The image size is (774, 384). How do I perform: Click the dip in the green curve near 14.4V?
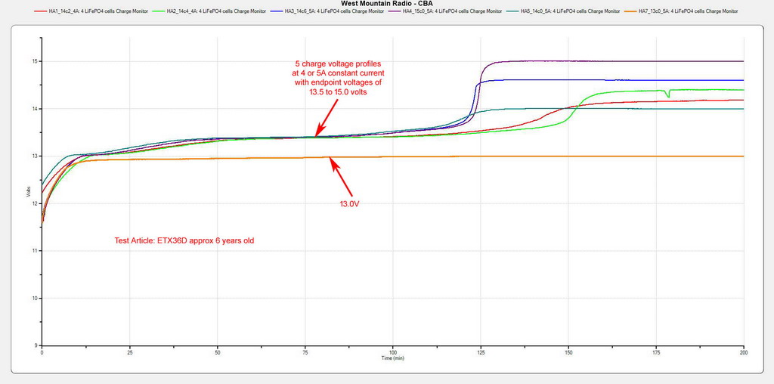coord(667,95)
